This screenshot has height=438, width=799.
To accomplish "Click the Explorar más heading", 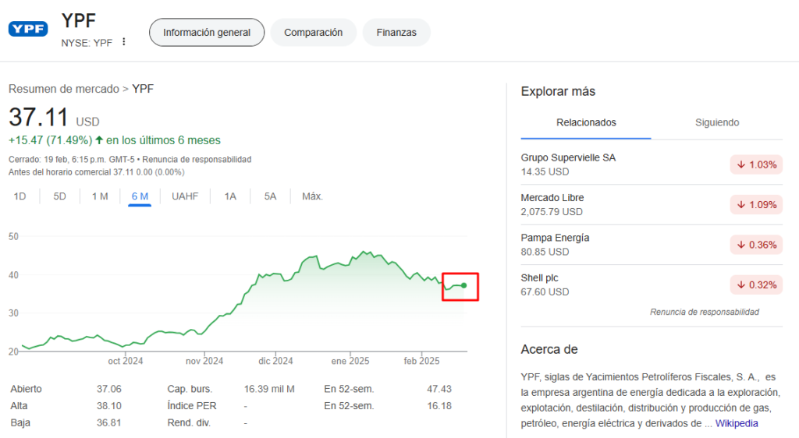I will pyautogui.click(x=558, y=91).
